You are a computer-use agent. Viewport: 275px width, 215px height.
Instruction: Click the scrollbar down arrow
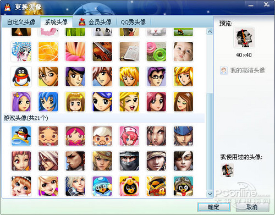pos(210,194)
